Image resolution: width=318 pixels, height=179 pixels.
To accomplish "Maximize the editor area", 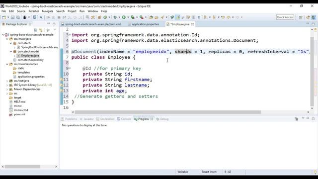I will click(x=313, y=24).
